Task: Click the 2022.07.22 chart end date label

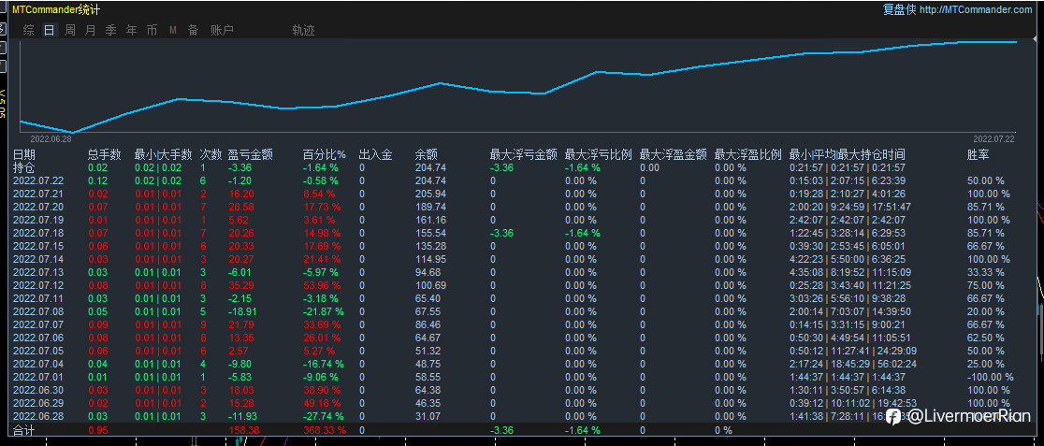Action: click(x=994, y=139)
